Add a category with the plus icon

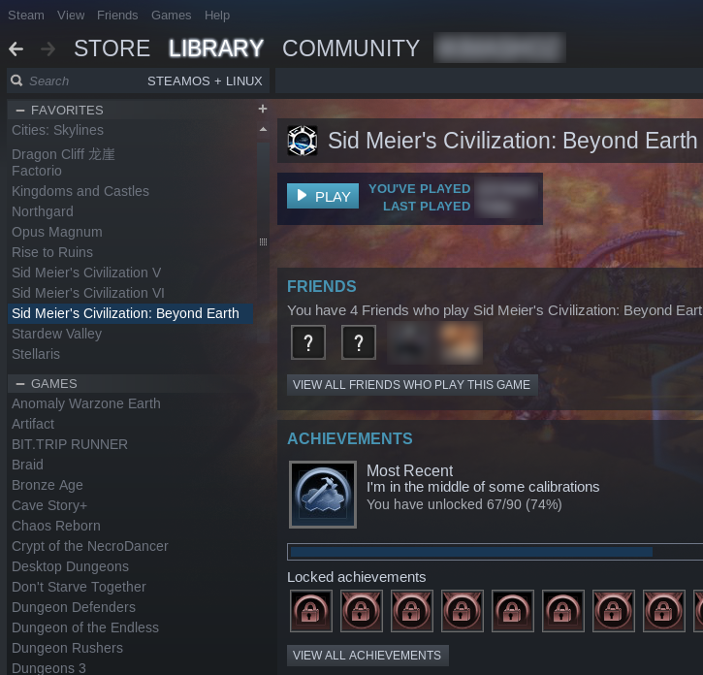(x=263, y=109)
